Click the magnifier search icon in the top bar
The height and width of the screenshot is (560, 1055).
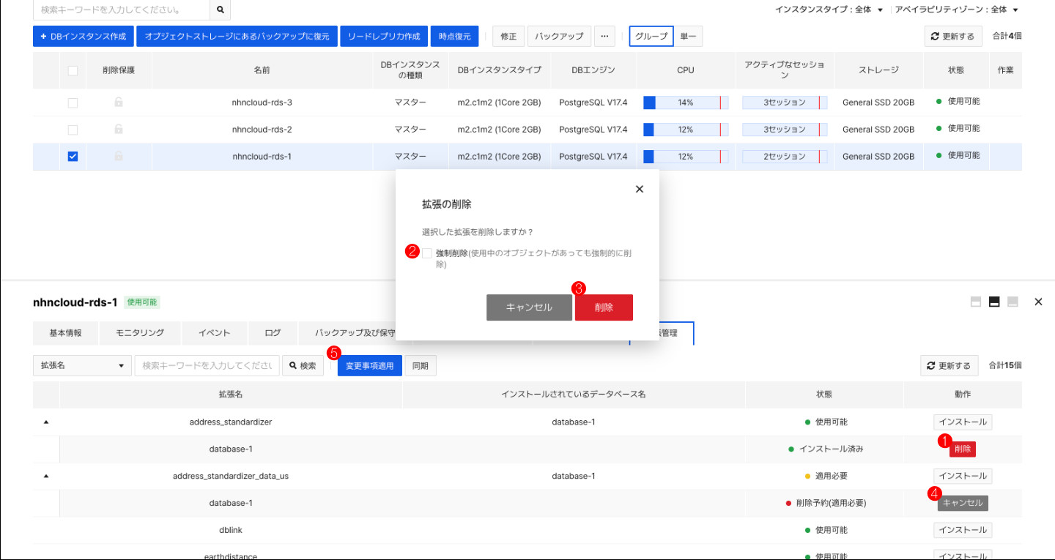tap(220, 10)
